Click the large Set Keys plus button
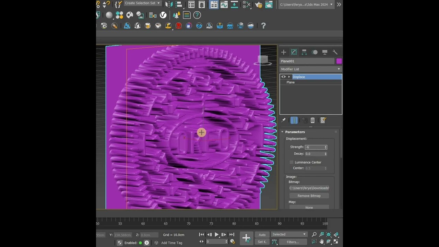Image resolution: width=439 pixels, height=247 pixels. (246, 238)
